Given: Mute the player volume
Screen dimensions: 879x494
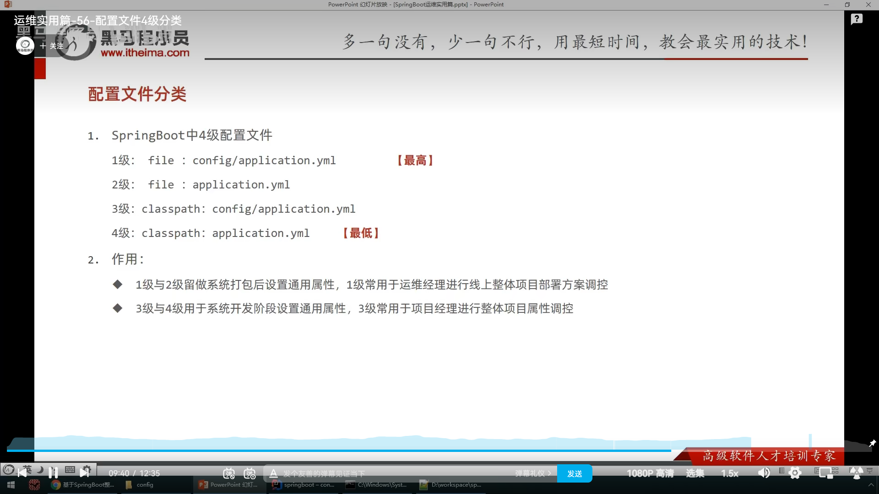Looking at the screenshot, I should pyautogui.click(x=764, y=473).
